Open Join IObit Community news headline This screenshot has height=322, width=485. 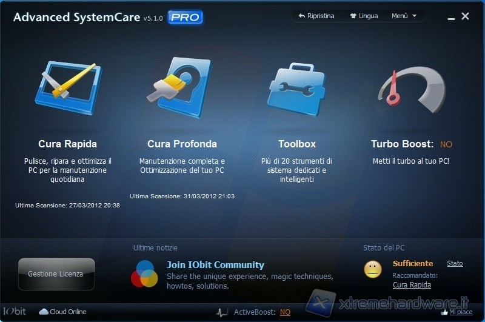point(215,264)
